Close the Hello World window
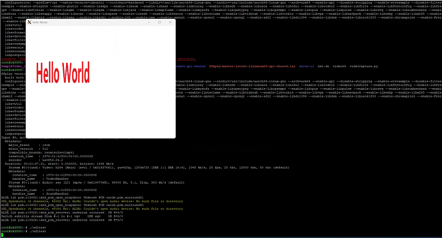The height and width of the screenshot is (238, 442). pos(170,22)
